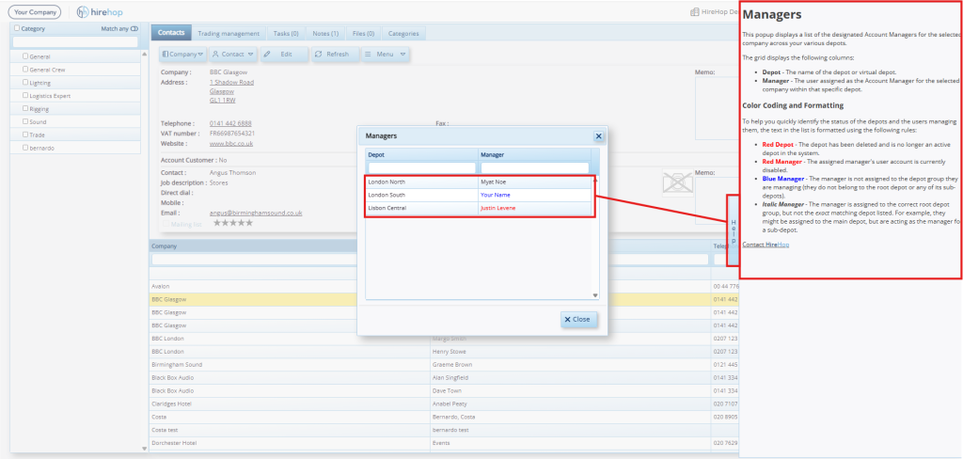The width and height of the screenshot is (963, 459).
Task: Click category list scroll up arrow
Action: coord(144,54)
